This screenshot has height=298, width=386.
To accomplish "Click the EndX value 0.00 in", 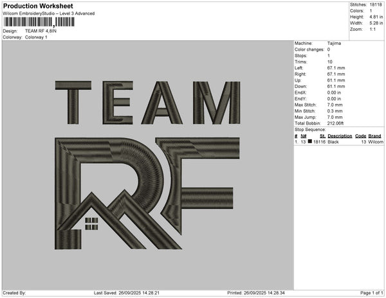I will [334, 92].
